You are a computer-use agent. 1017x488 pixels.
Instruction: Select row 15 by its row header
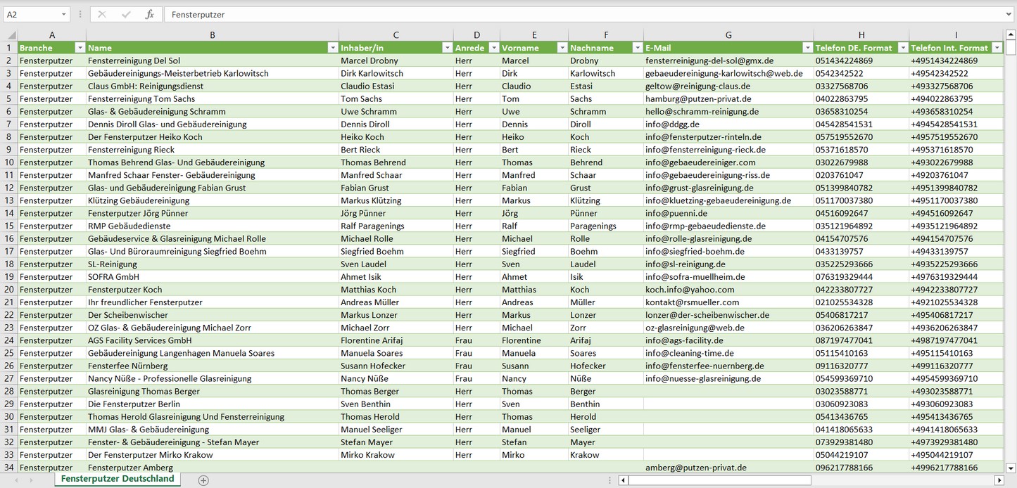[9, 226]
